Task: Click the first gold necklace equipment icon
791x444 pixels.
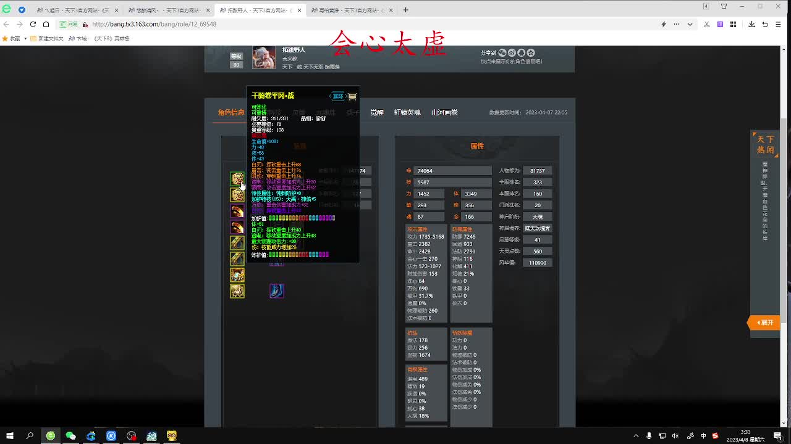Action: [x=237, y=179]
